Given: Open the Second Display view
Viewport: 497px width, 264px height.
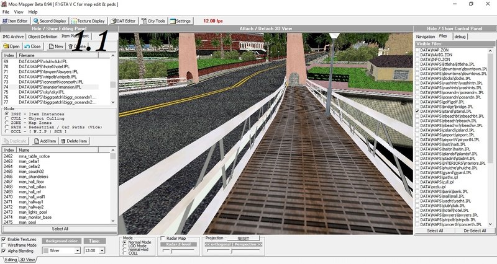Looking at the screenshot, I should 50,21.
